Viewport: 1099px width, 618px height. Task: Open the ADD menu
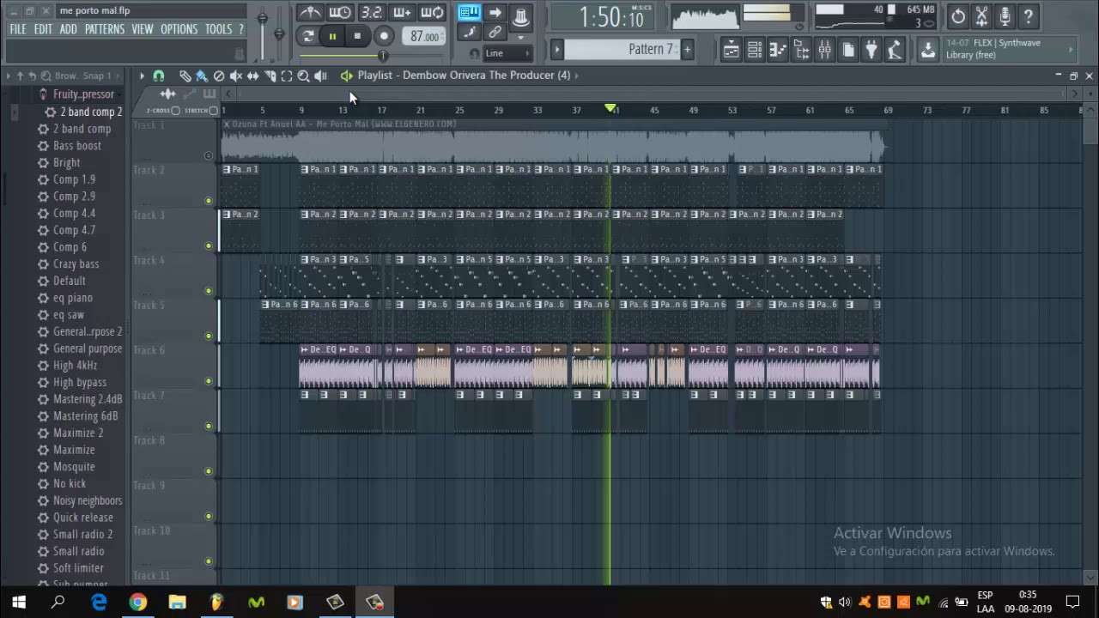click(69, 29)
